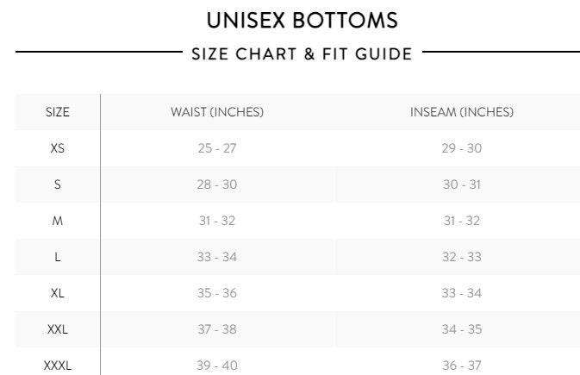This screenshot has width=580, height=375.
Task: Select the WAIST (INCHES) column header
Action: (217, 112)
